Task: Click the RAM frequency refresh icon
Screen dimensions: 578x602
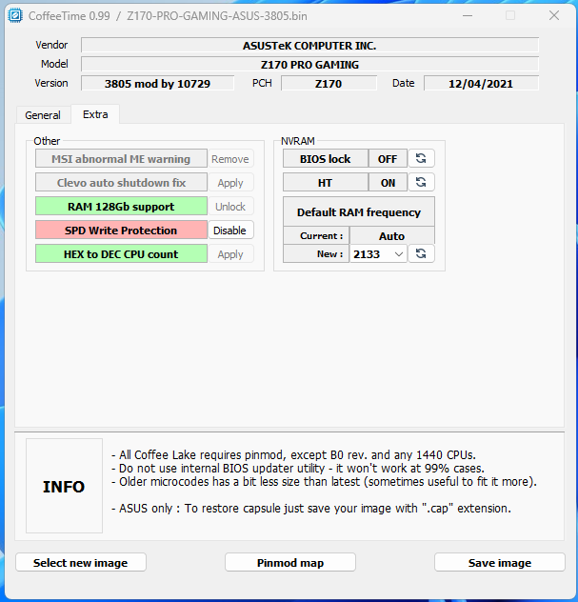Action: point(421,253)
